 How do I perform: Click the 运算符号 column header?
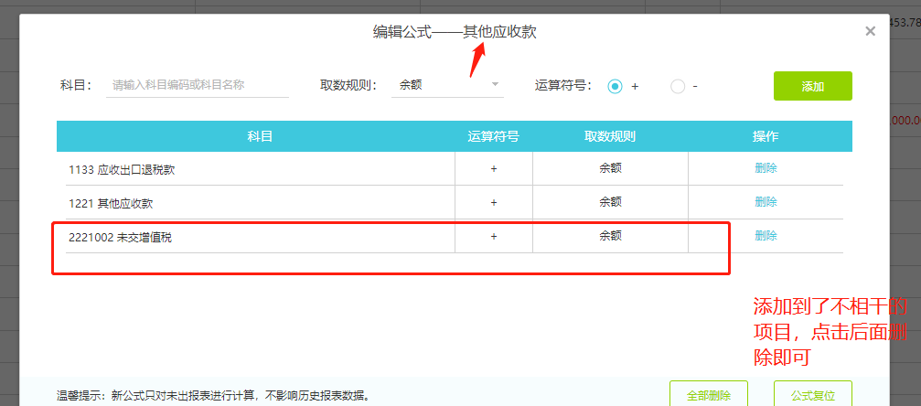click(x=493, y=136)
